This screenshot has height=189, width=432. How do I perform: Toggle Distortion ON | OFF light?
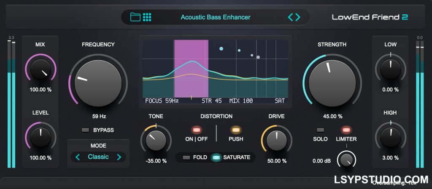pos(197,130)
